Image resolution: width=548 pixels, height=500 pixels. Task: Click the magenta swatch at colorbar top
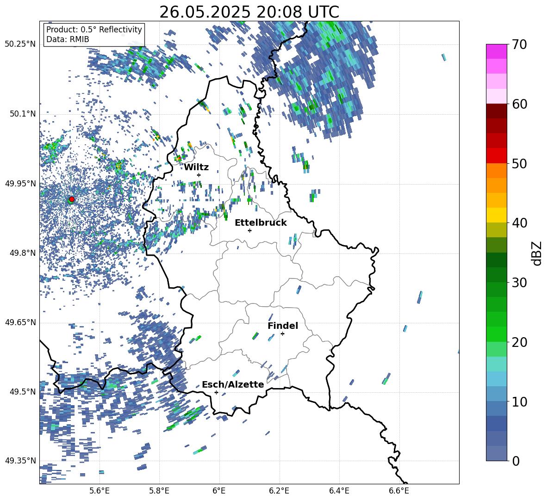[x=497, y=51]
